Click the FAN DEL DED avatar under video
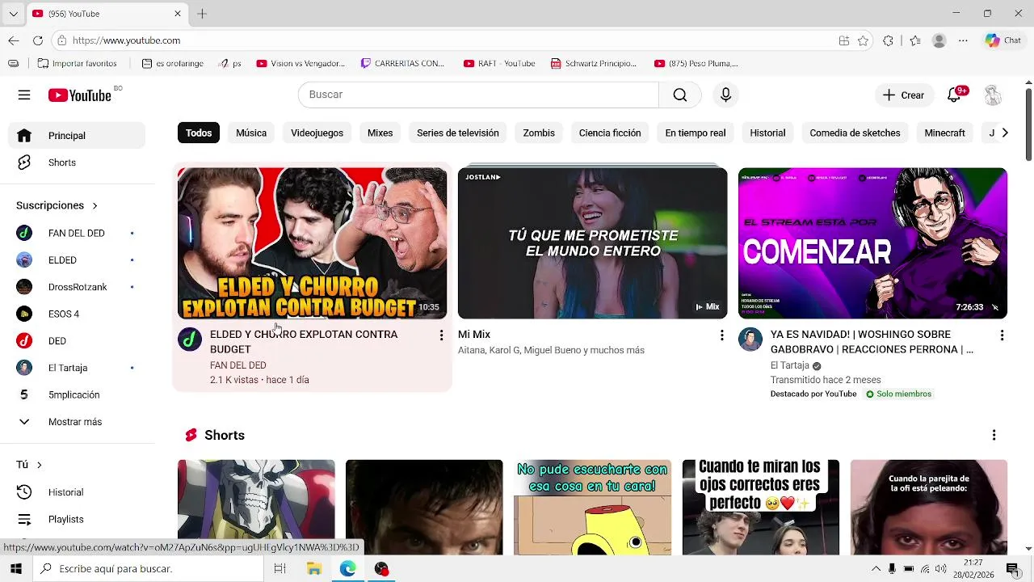Image resolution: width=1034 pixels, height=582 pixels. [190, 339]
